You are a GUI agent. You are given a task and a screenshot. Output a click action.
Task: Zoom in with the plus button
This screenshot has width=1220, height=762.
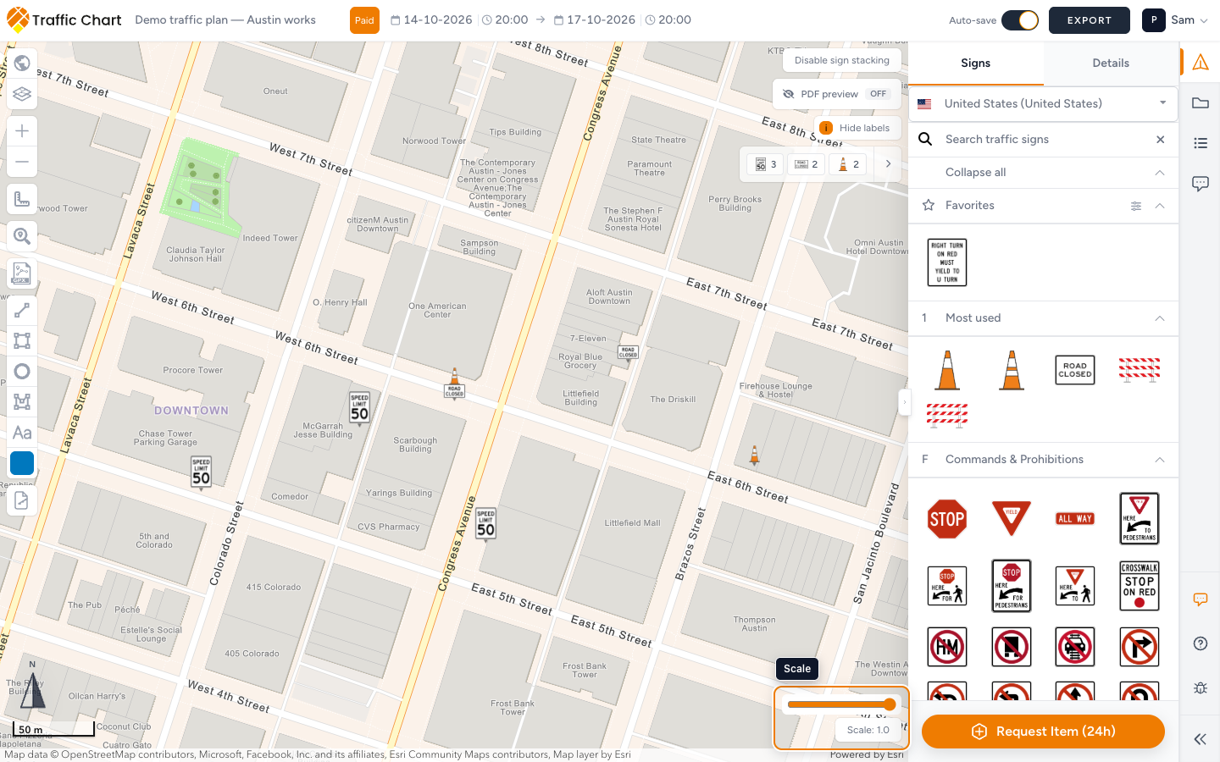[22, 131]
